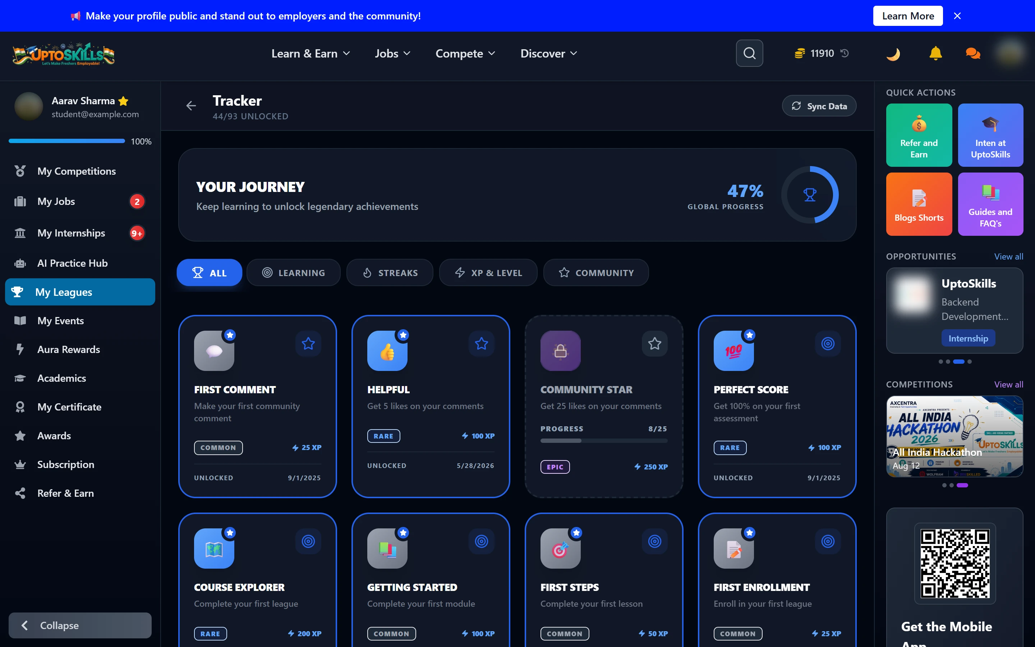Open My Competitions in sidebar
Screen dimensions: 1035x647
click(x=80, y=171)
